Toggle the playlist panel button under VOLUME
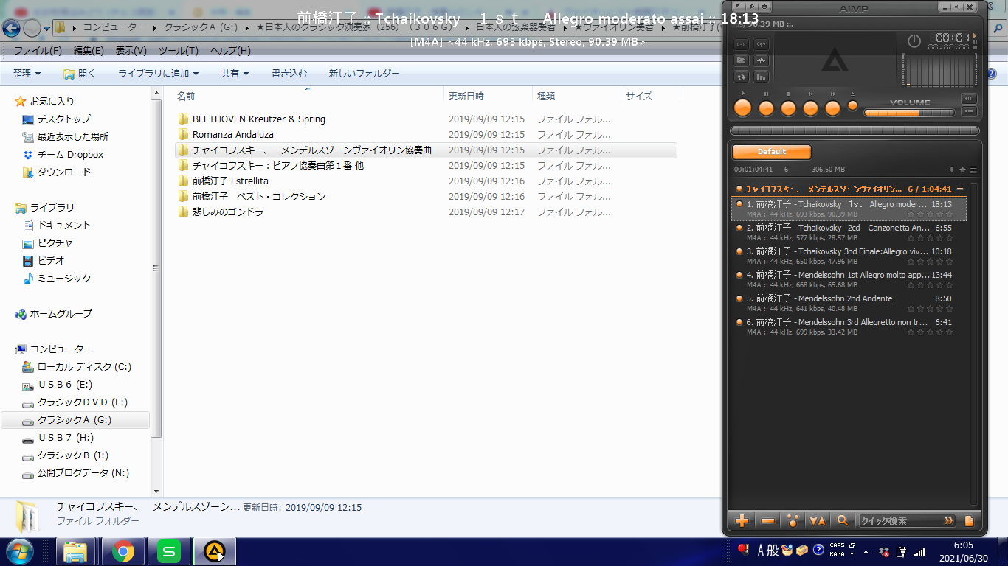1008x566 pixels. pos(969,112)
